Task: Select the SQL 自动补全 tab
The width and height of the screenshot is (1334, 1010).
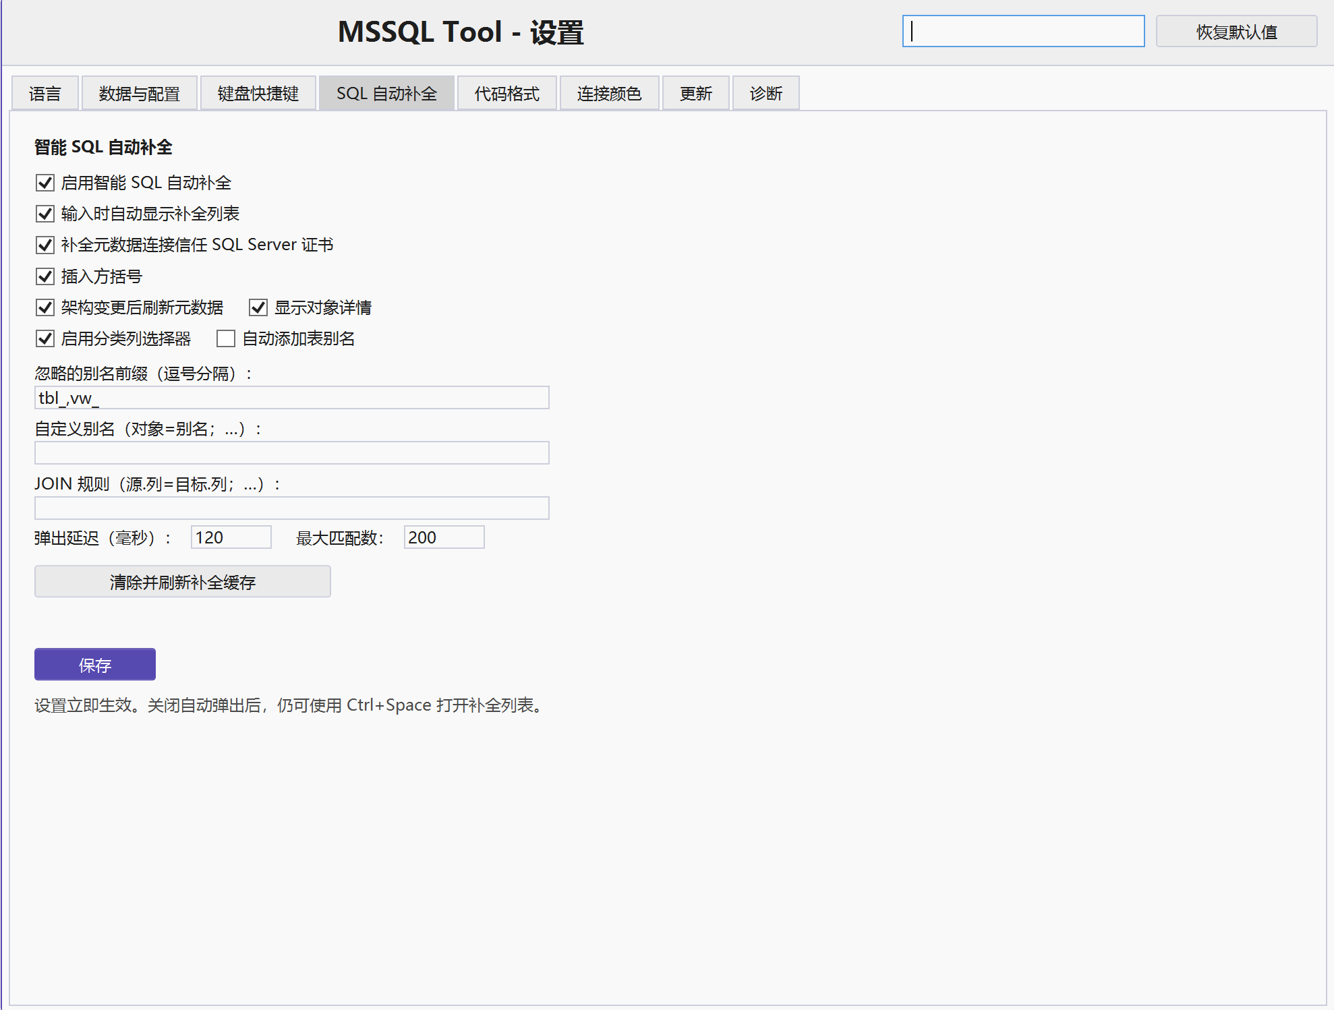Action: pos(386,93)
